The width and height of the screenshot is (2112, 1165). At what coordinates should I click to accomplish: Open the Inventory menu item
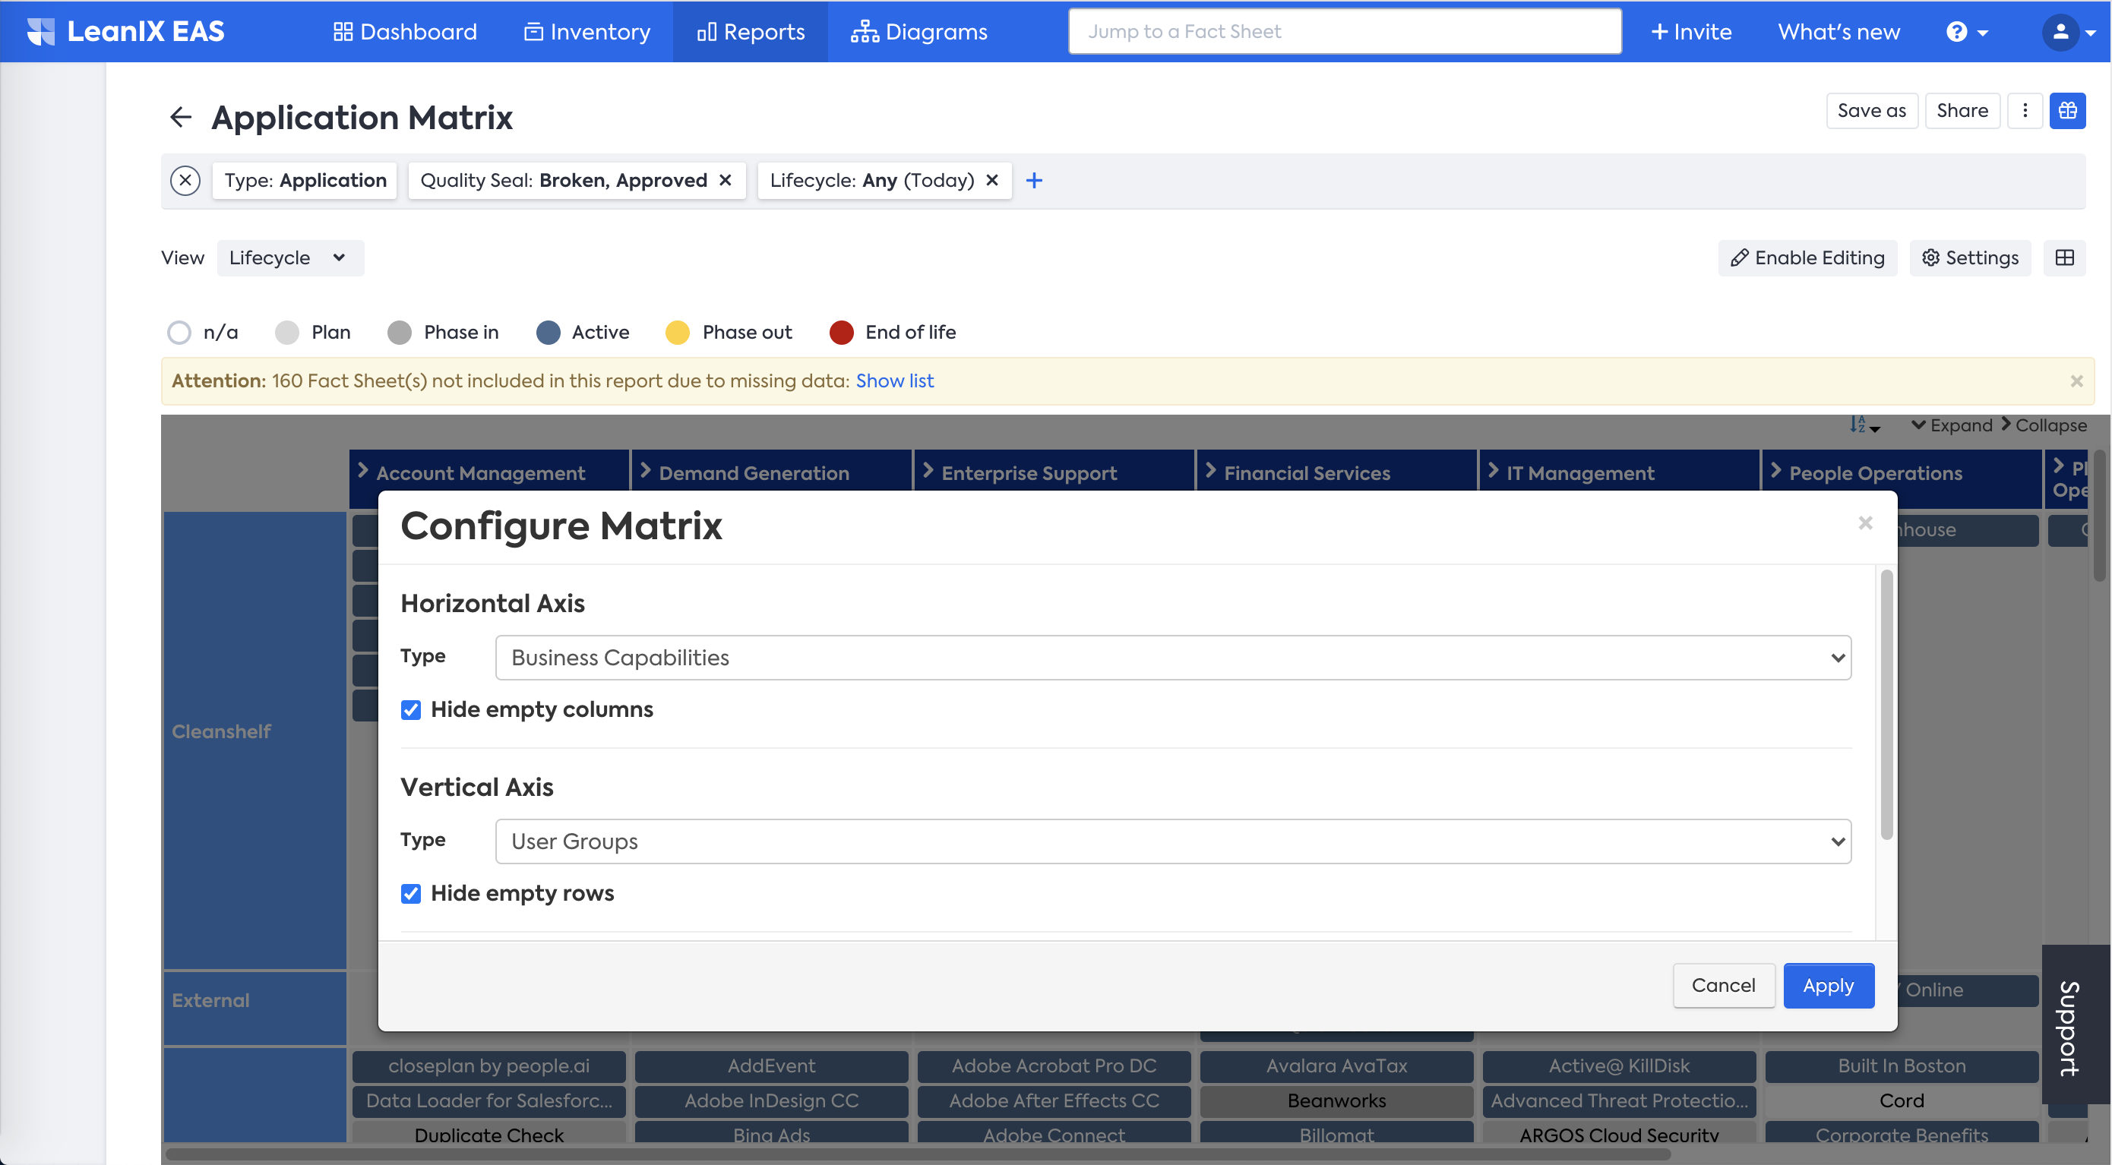pyautogui.click(x=587, y=32)
